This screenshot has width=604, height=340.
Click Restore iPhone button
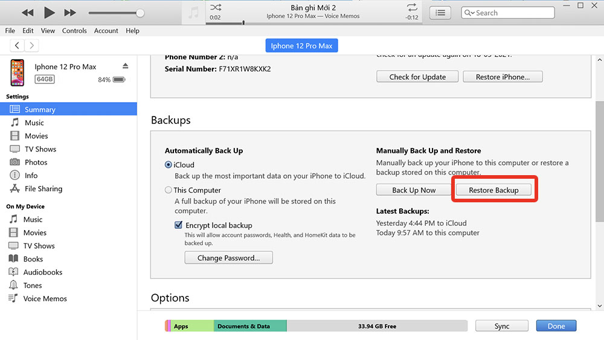click(503, 77)
